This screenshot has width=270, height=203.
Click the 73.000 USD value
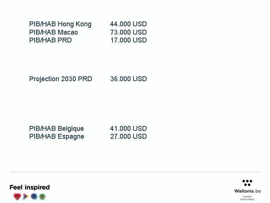(x=129, y=32)
